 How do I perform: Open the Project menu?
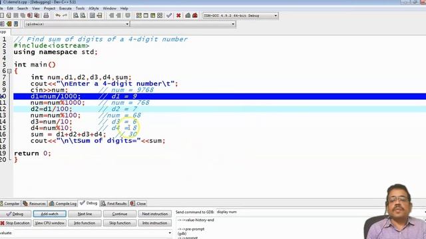[x=49, y=9]
